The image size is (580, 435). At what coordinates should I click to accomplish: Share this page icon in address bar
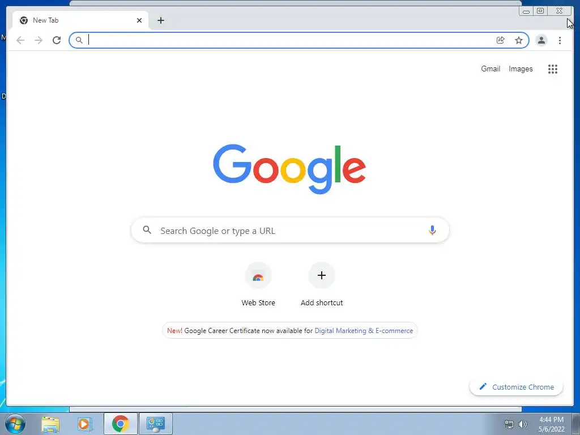tap(501, 40)
